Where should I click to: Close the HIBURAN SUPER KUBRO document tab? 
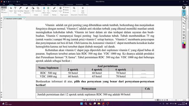pyautogui.click(x=24, y=19)
